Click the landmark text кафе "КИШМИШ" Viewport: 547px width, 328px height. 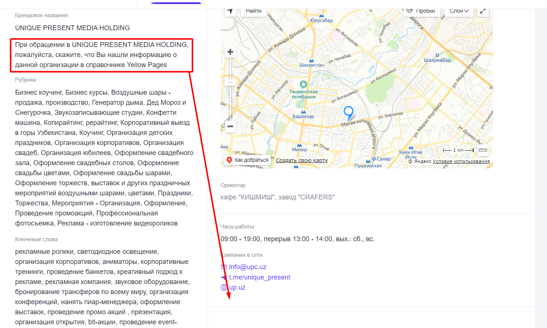248,197
